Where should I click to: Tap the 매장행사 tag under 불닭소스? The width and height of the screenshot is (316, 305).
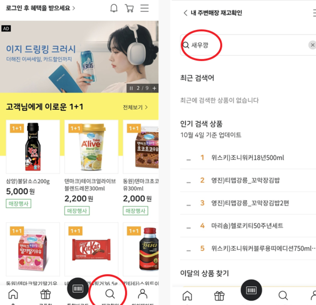click(18, 203)
